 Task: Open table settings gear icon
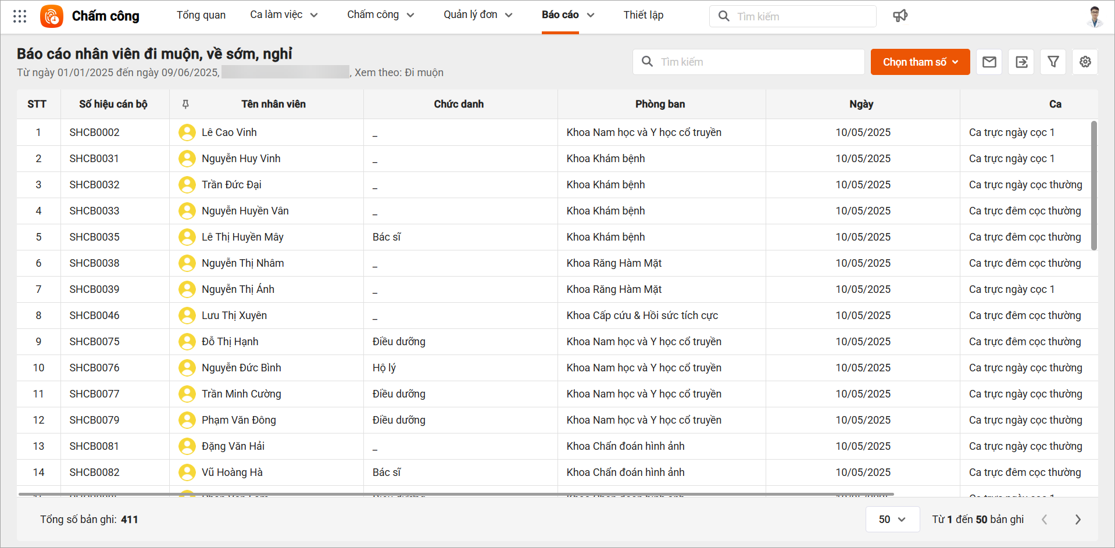[1085, 62]
